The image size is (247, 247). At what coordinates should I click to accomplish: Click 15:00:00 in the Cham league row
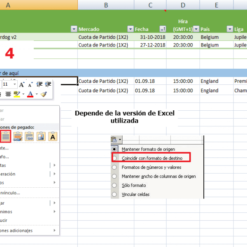click(x=183, y=91)
